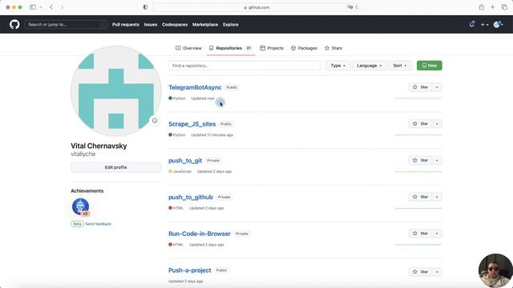The width and height of the screenshot is (513, 288).
Task: Open the Language filter dropdown
Action: (x=370, y=66)
